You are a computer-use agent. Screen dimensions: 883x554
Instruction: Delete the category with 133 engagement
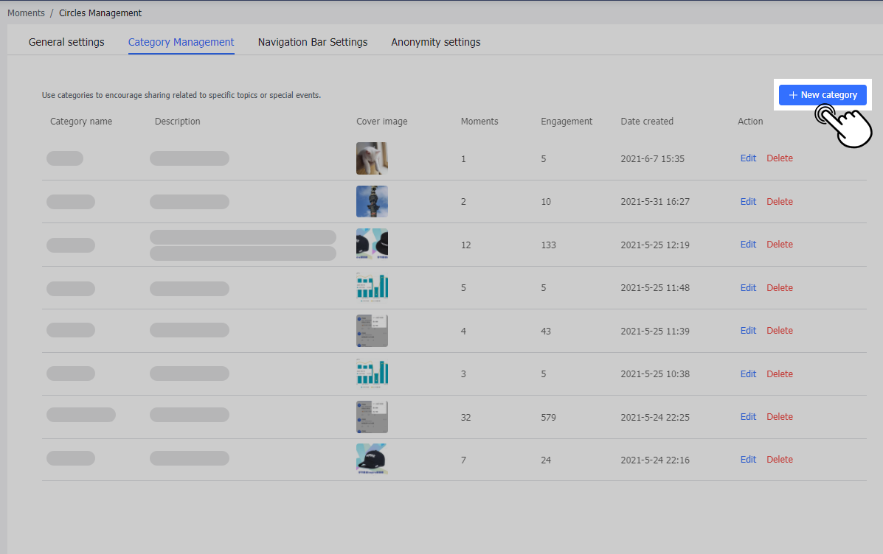pyautogui.click(x=780, y=245)
